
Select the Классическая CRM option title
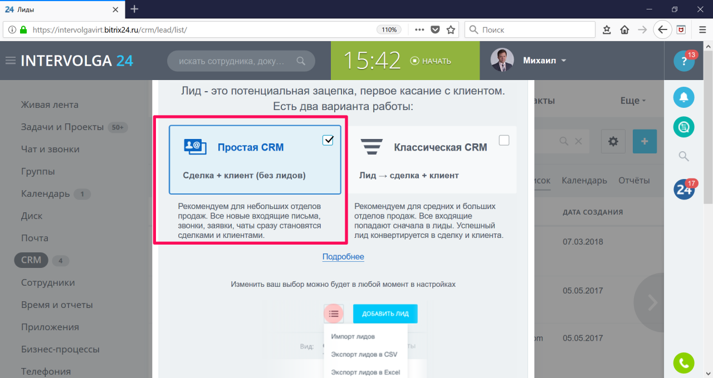tap(441, 147)
